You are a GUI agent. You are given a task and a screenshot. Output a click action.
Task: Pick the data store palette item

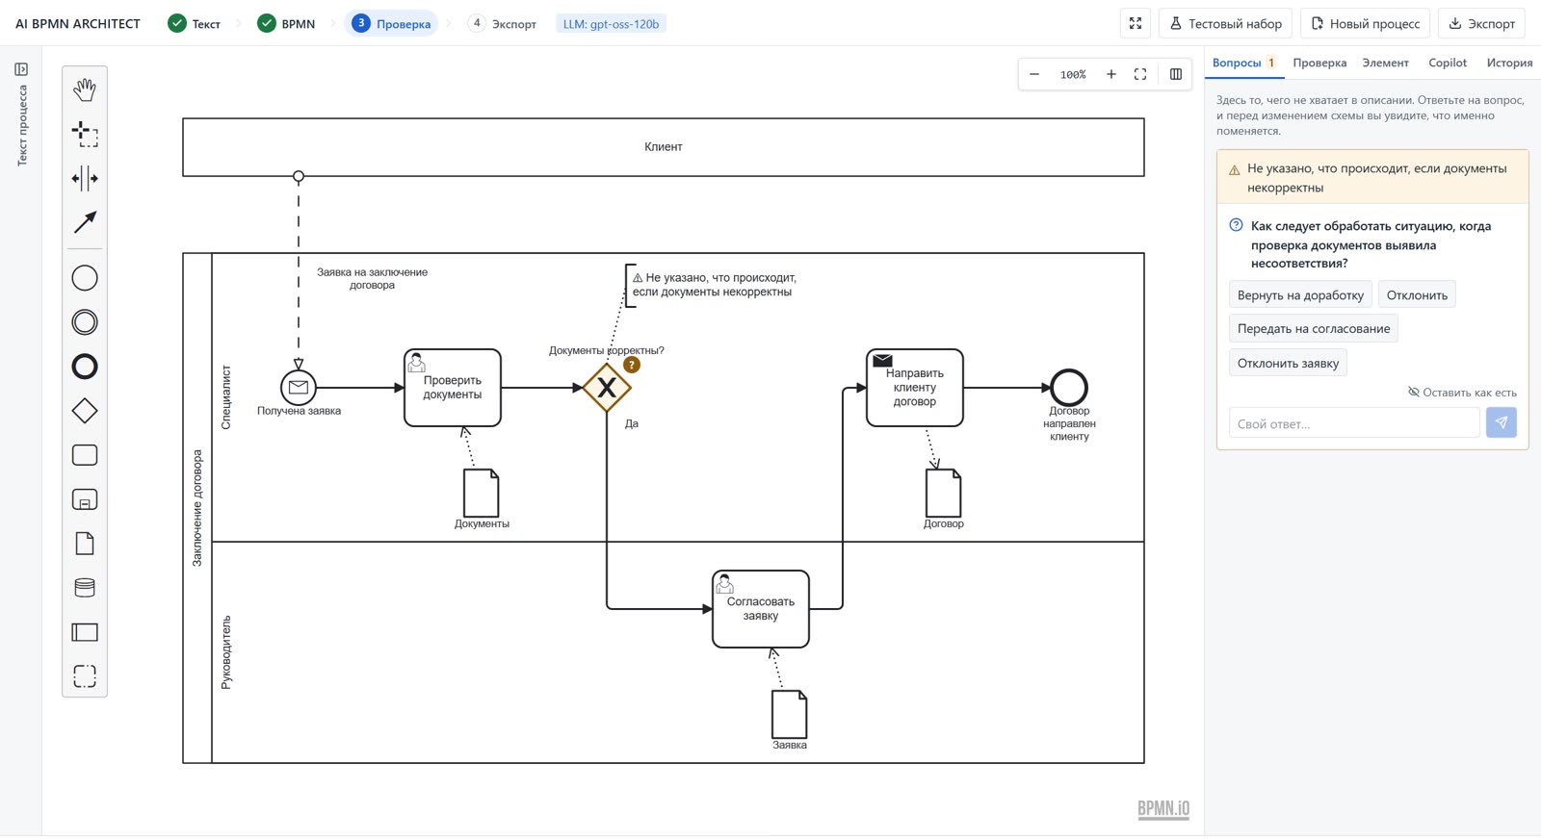pos(85,588)
